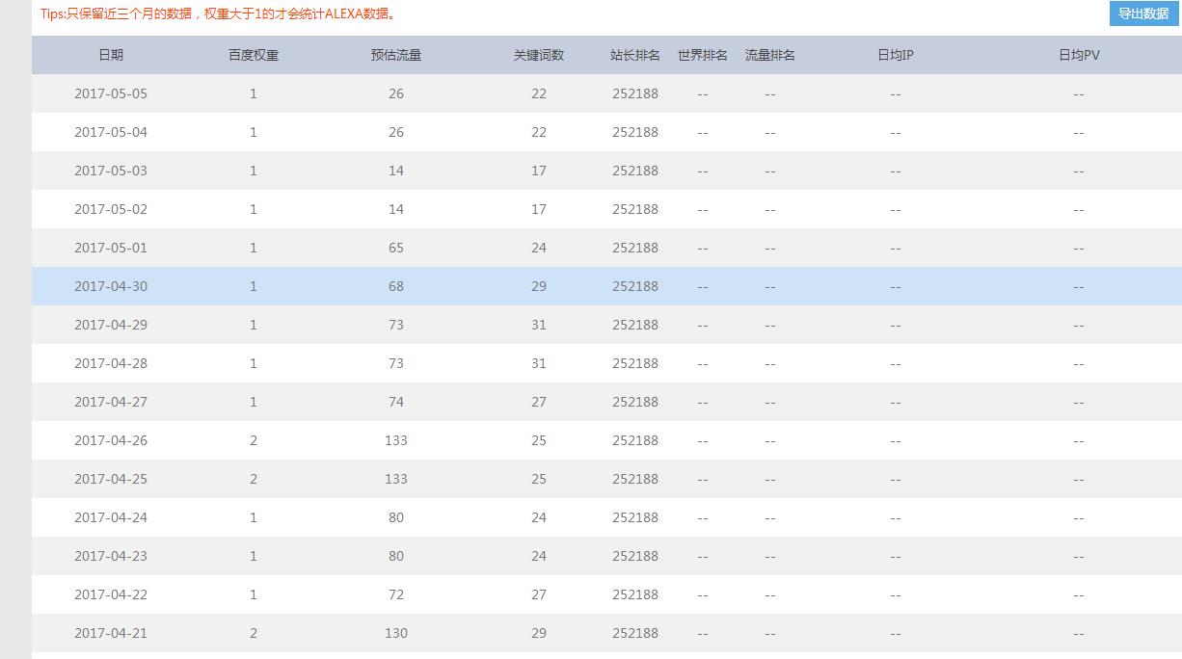Click estimated traffic 130 in 2017-04-21 row
Viewport: 1182px width, 659px height.
click(x=396, y=633)
